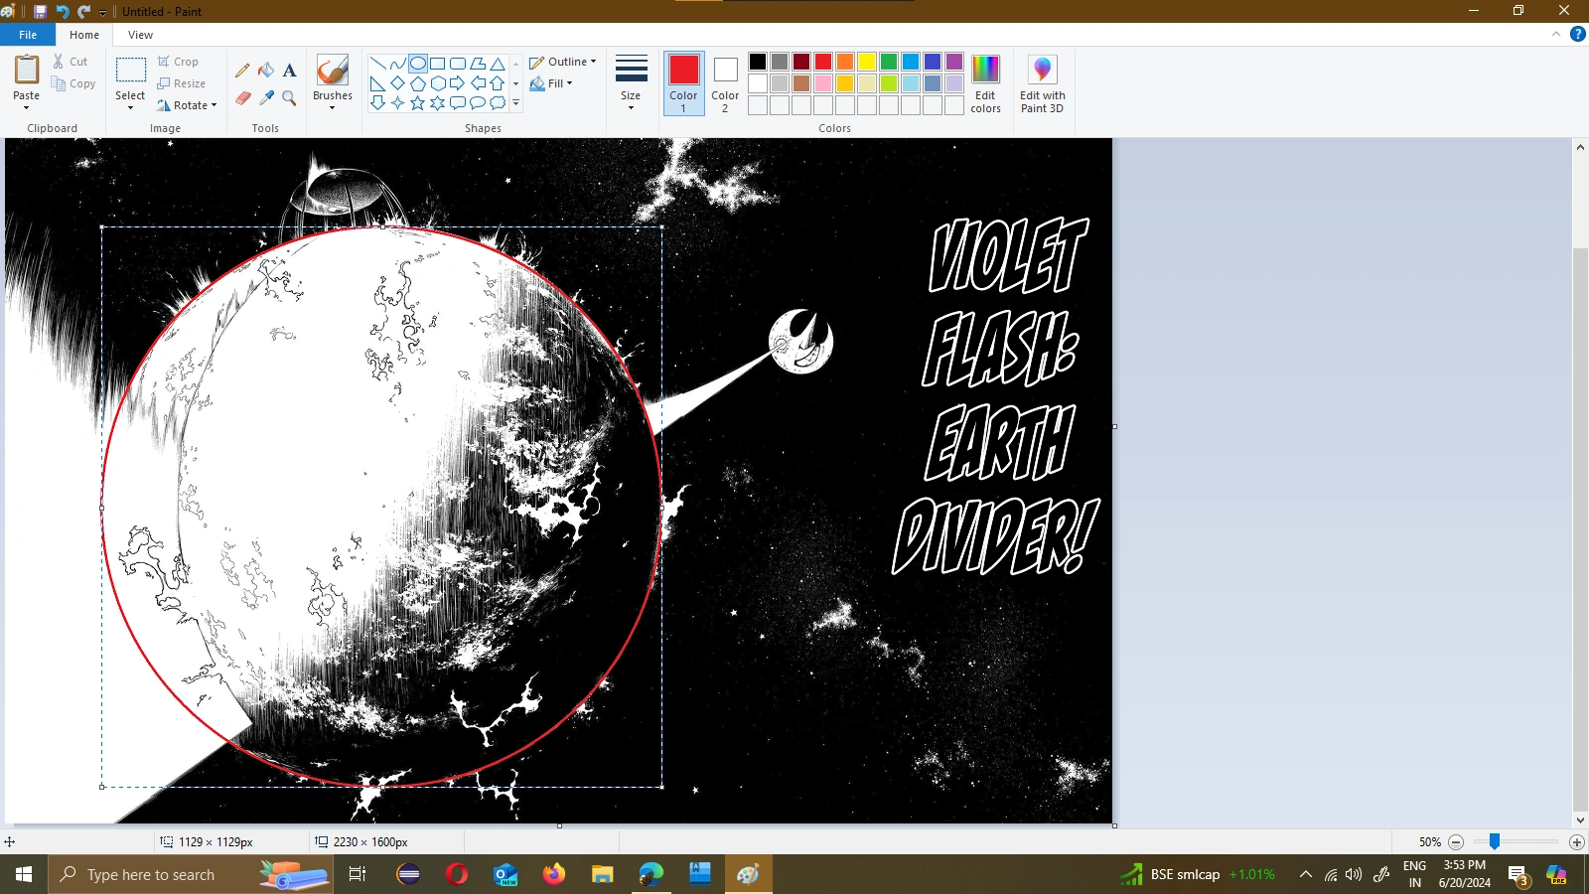Open the Rotate dropdown menu
Viewport: 1589px width, 894px height.
point(187,105)
